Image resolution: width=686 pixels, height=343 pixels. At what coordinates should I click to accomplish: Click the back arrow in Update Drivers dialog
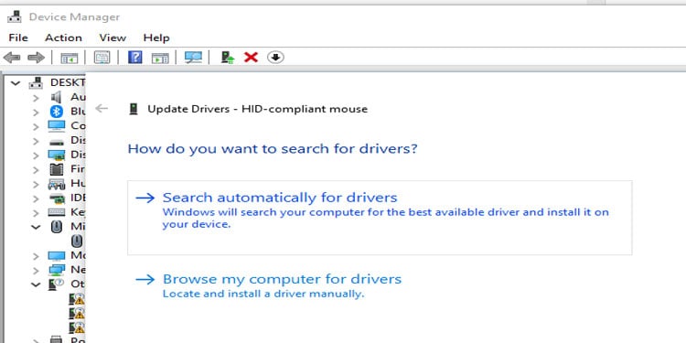click(x=102, y=109)
